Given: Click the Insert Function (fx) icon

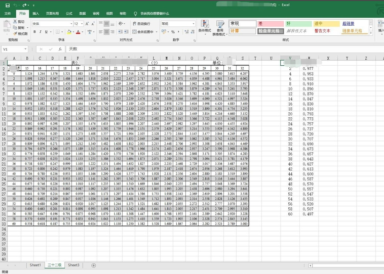Looking at the screenshot, I should (60, 49).
